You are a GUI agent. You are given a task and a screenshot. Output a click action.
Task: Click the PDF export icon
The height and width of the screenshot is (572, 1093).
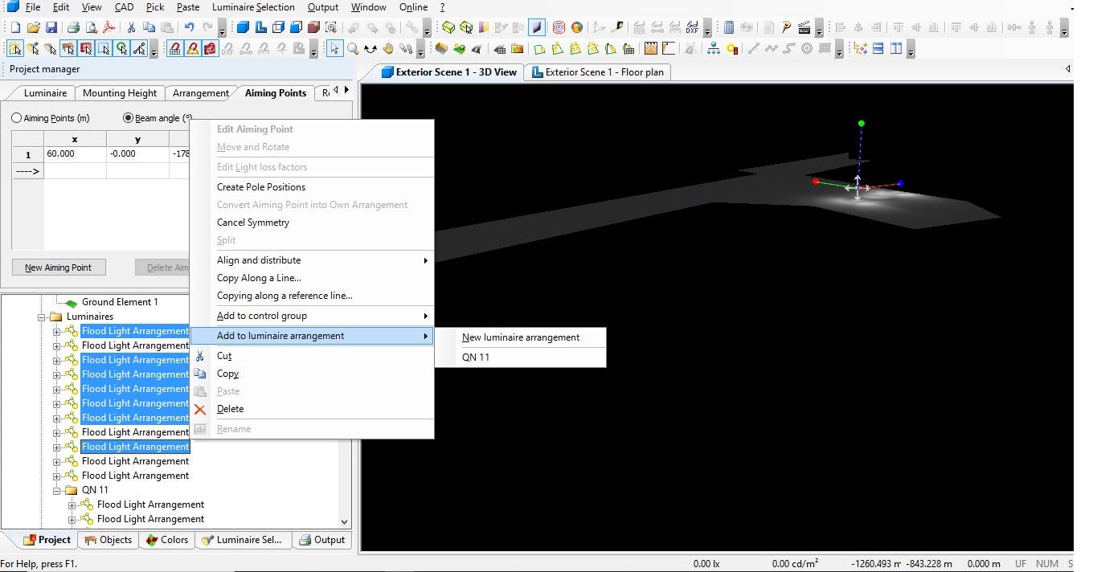point(108,27)
